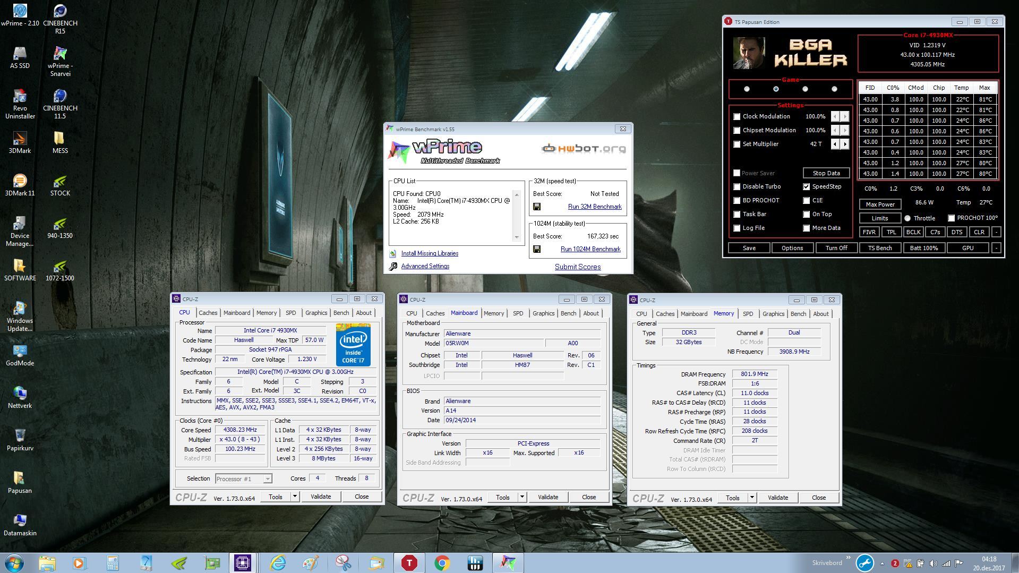The height and width of the screenshot is (573, 1019).
Task: Open the Tools dropdown arrow in the Memory CPU-Z window
Action: [752, 498]
